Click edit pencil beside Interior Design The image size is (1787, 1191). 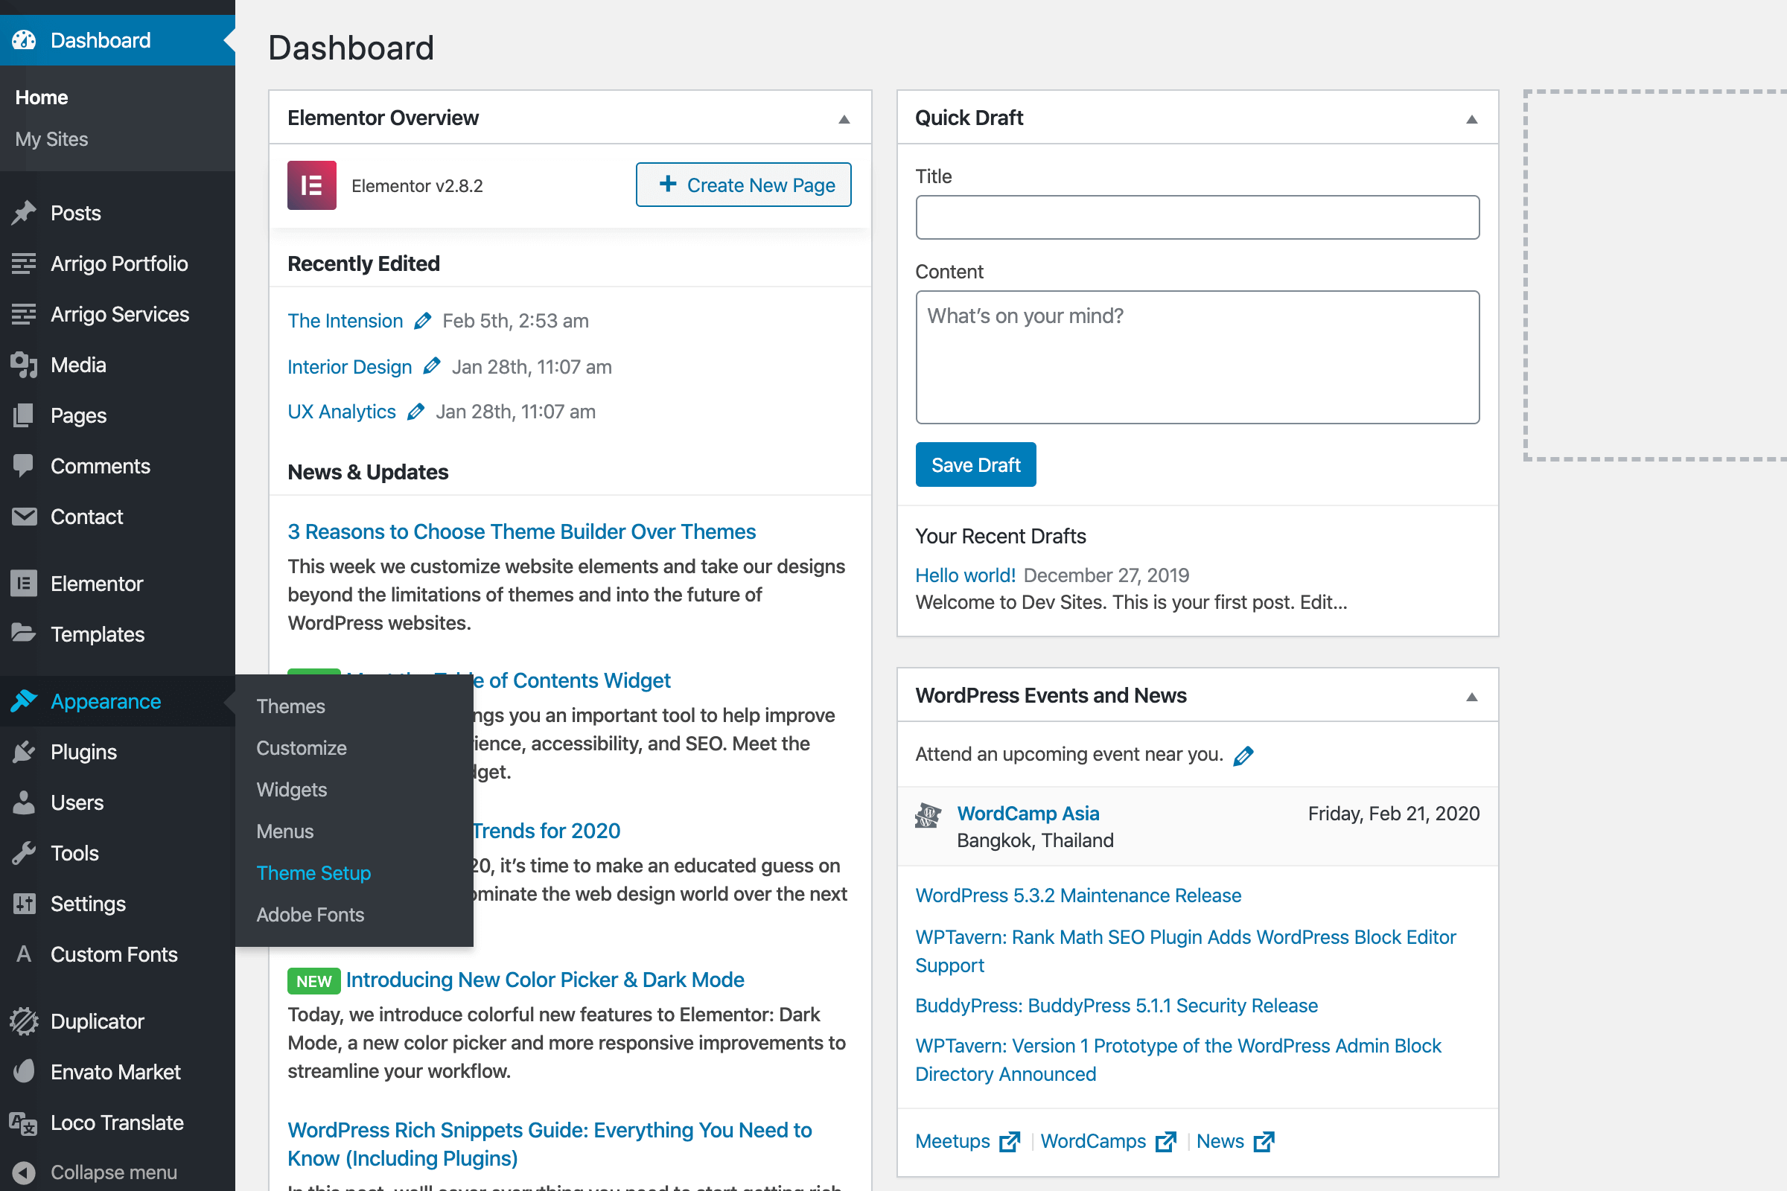click(432, 367)
